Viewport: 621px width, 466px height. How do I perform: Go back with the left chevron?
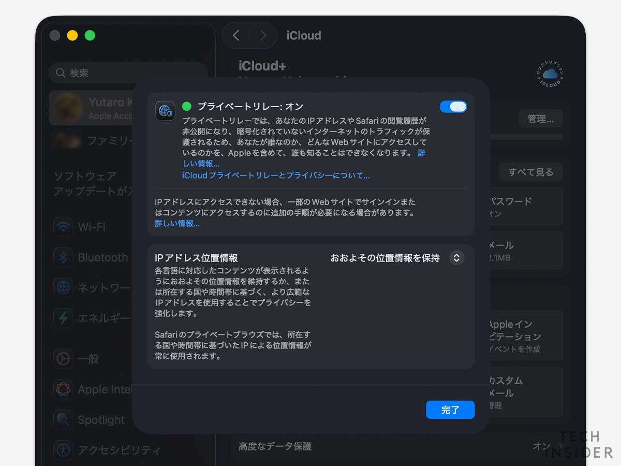coord(236,35)
